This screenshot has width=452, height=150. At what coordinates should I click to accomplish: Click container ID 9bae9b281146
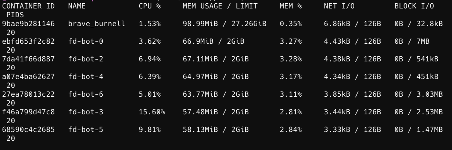pyautogui.click(x=28, y=24)
